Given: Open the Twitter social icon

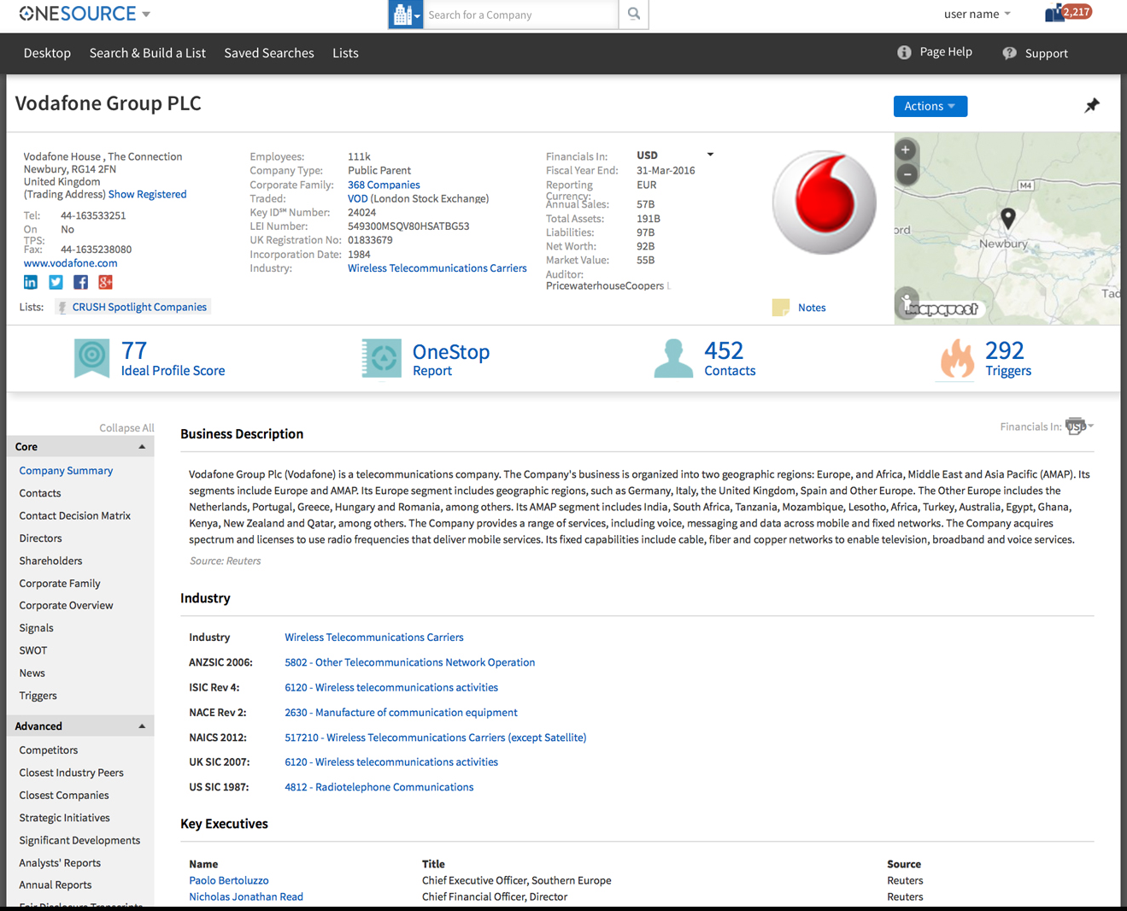Looking at the screenshot, I should coord(56,283).
